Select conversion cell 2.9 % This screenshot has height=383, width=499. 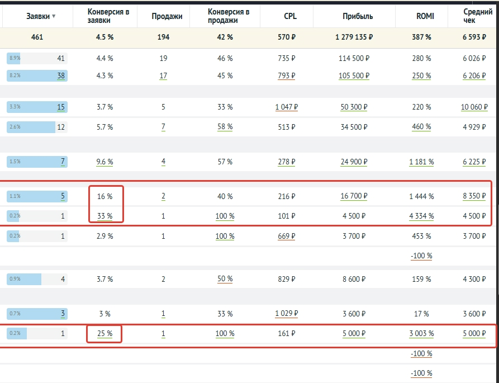(x=104, y=237)
